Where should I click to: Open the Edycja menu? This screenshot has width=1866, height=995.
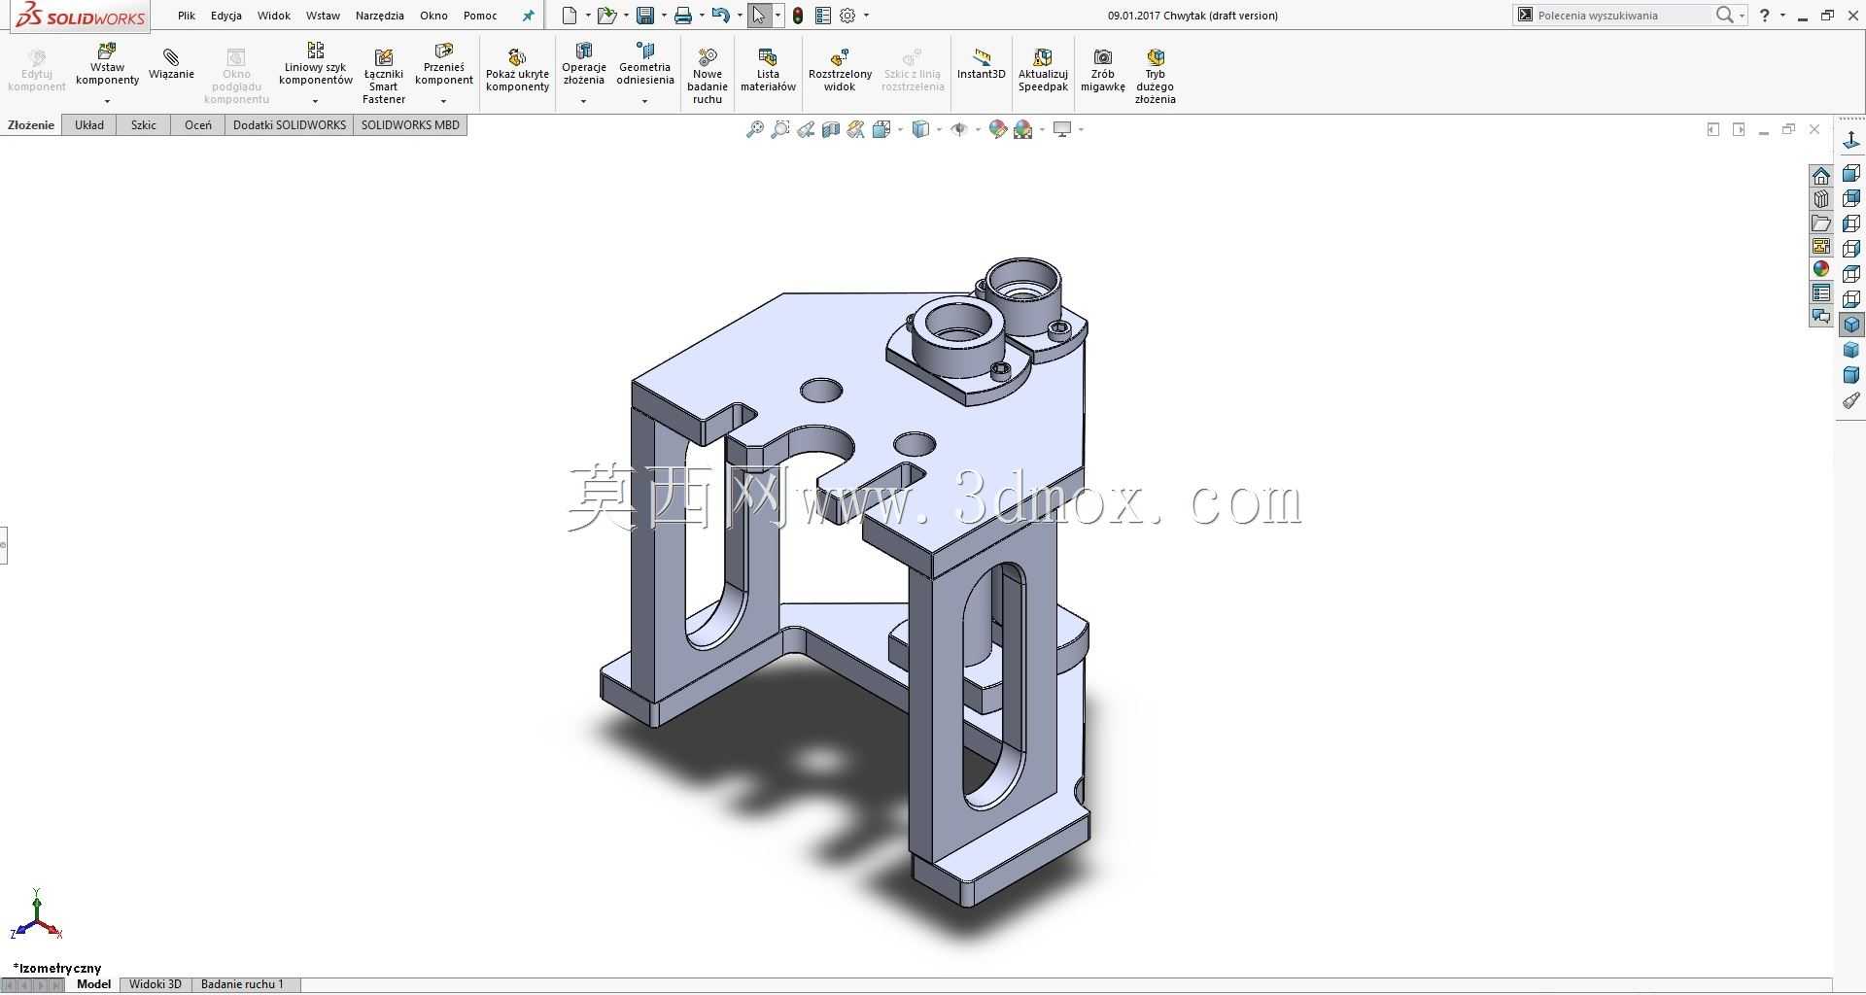pyautogui.click(x=226, y=16)
